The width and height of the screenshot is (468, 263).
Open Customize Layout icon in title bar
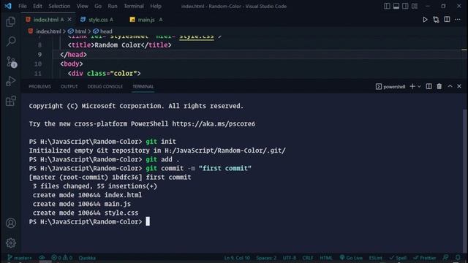click(415, 6)
